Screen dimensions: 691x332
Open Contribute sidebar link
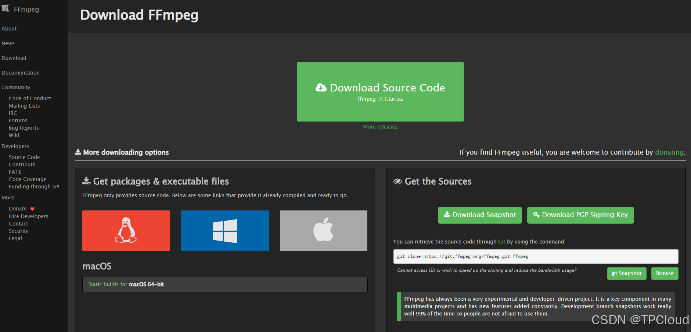[x=22, y=165]
